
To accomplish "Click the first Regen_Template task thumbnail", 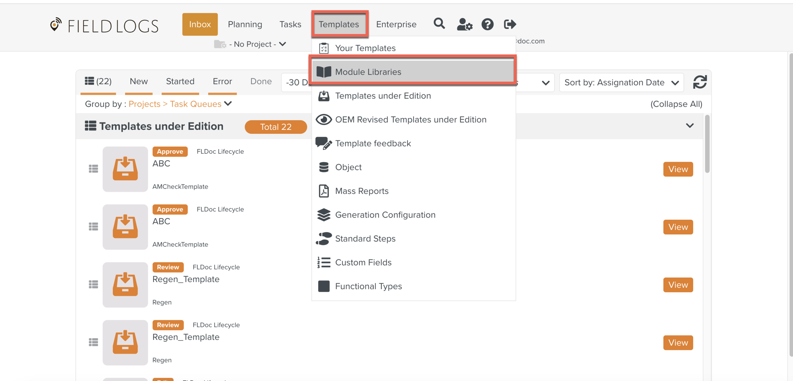I will pyautogui.click(x=125, y=284).
